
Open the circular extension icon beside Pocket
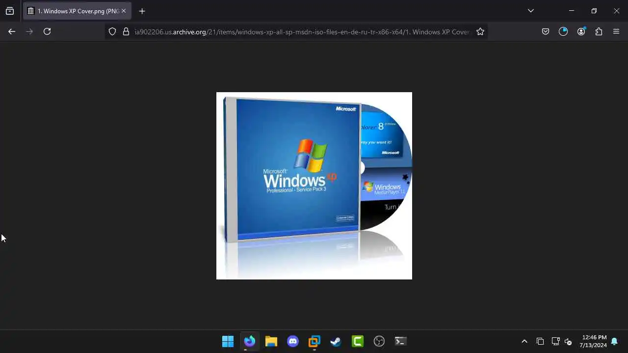[x=563, y=31]
